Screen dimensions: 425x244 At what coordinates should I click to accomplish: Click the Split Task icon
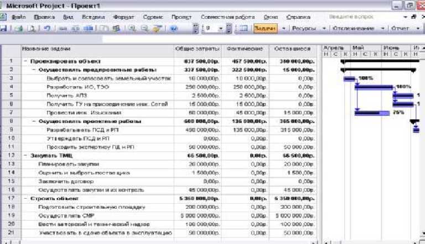tap(88, 28)
